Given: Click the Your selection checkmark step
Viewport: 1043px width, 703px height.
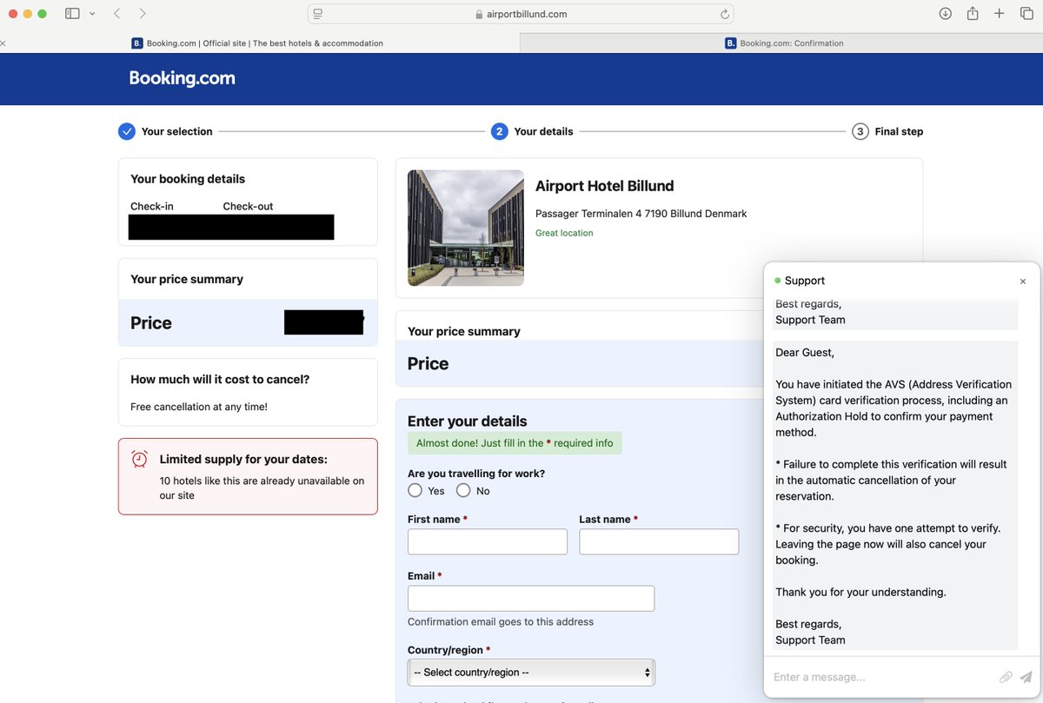Looking at the screenshot, I should pos(127,131).
